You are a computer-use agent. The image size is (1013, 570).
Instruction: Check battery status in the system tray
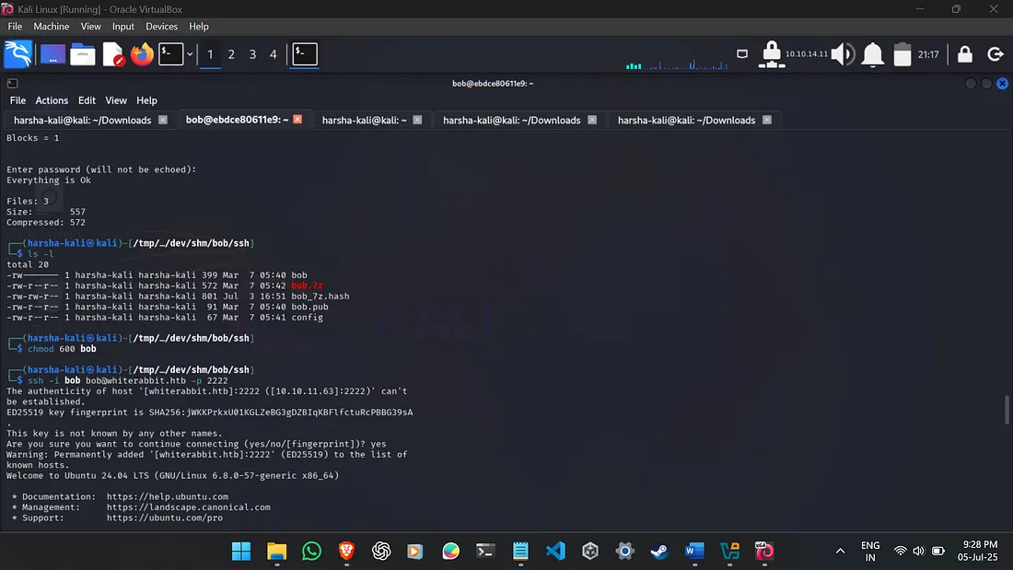902,54
